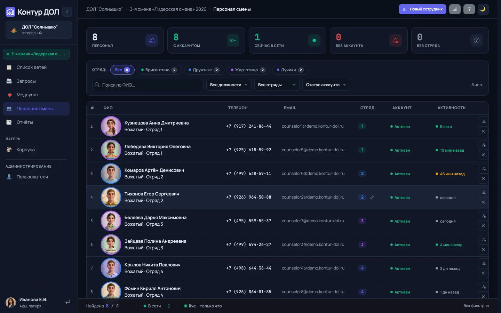Collapse the sidebar with the chevron button

67,12
